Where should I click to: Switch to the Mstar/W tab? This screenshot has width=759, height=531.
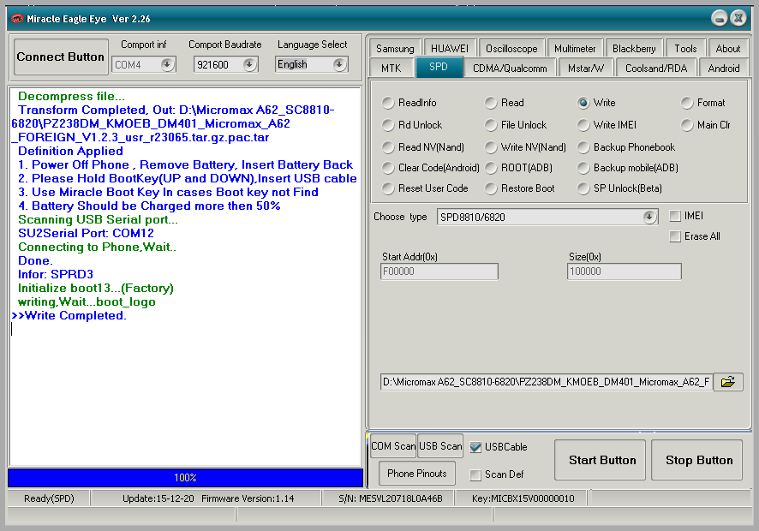[586, 69]
